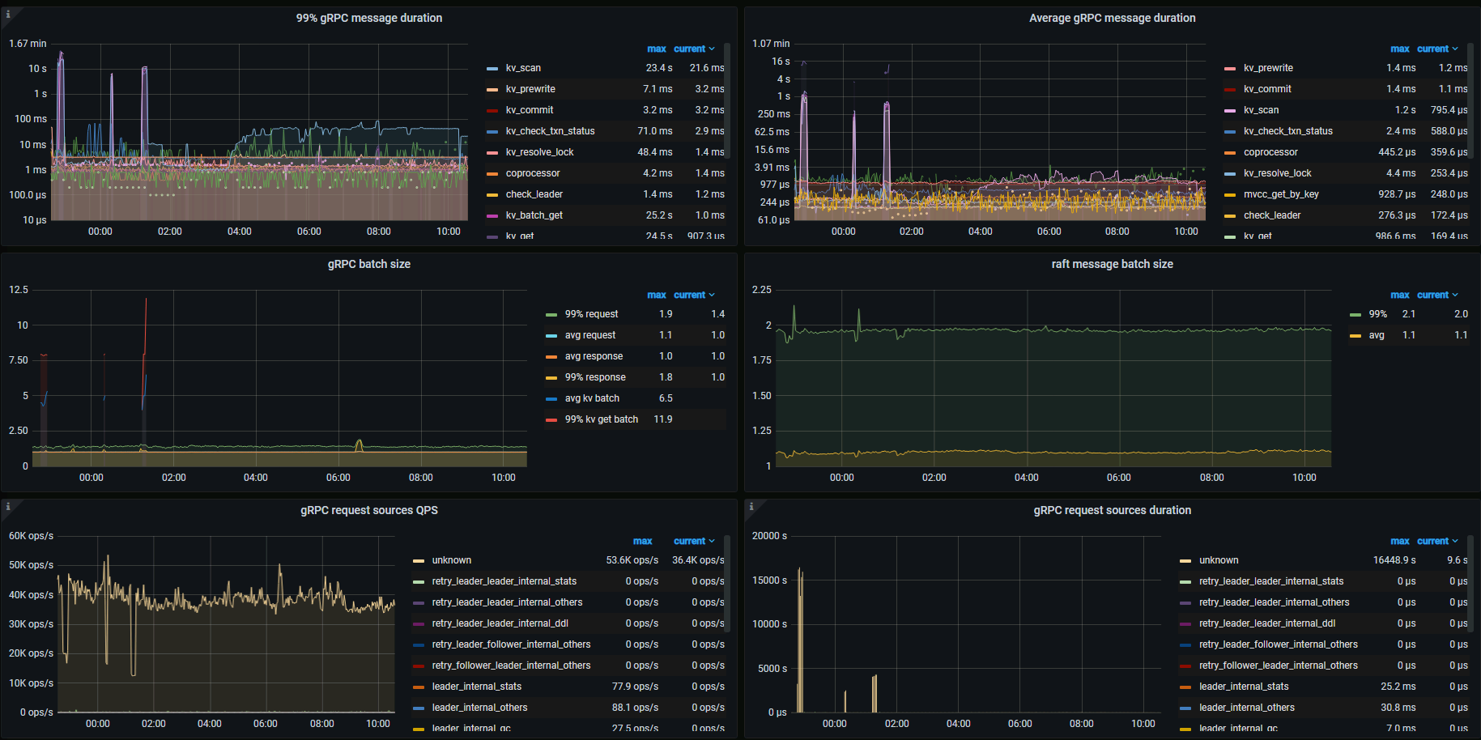
Task: Expand the Average gRPC message duration title menu
Action: pos(1112,18)
